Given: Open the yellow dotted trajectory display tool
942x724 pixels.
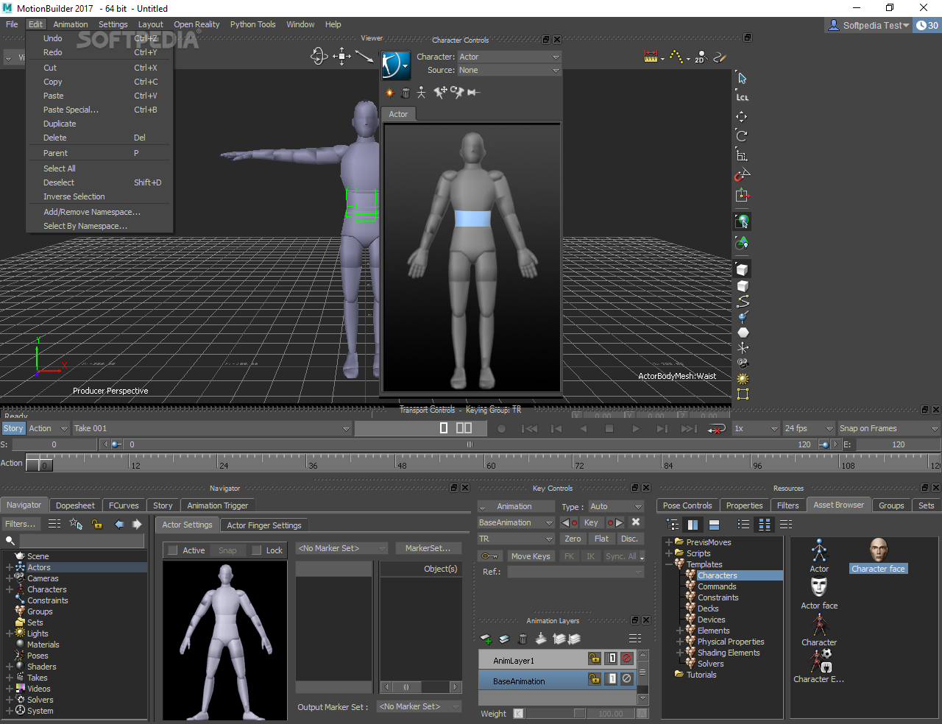Looking at the screenshot, I should click(x=676, y=57).
